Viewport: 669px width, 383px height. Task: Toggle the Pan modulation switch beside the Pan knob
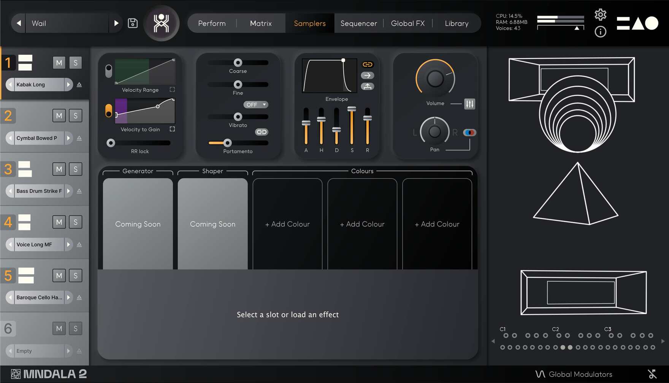coord(470,132)
